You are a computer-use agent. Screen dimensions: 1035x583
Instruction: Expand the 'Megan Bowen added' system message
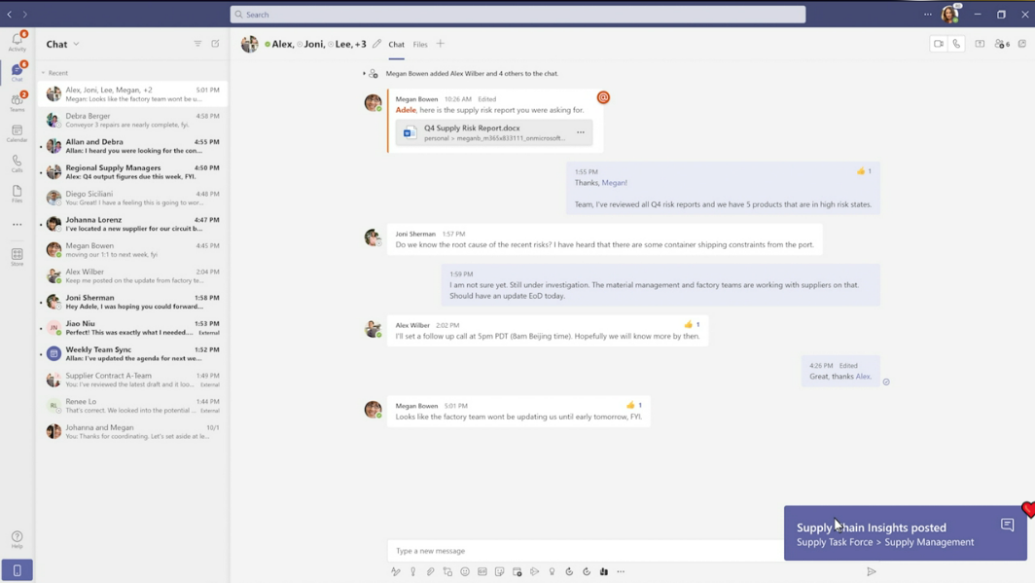[365, 73]
